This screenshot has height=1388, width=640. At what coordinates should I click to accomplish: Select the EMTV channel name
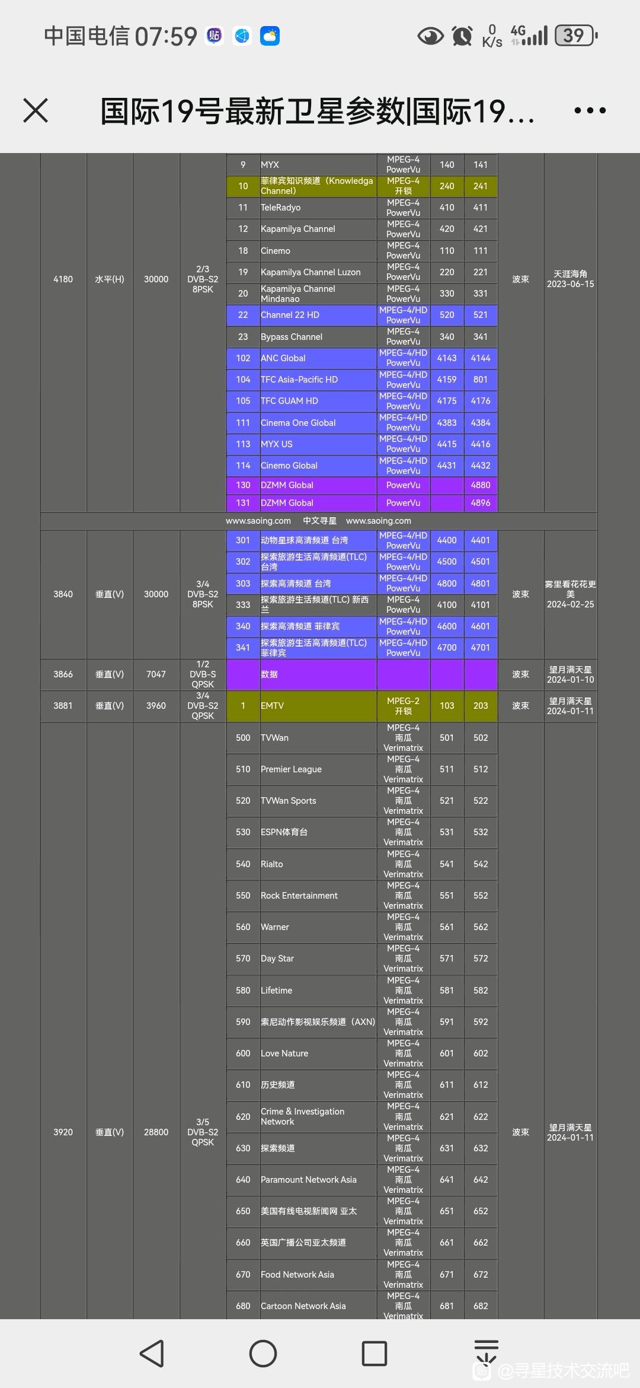[273, 706]
